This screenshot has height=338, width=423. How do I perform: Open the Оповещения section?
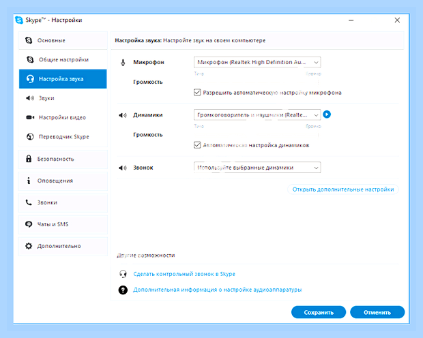tap(63, 181)
